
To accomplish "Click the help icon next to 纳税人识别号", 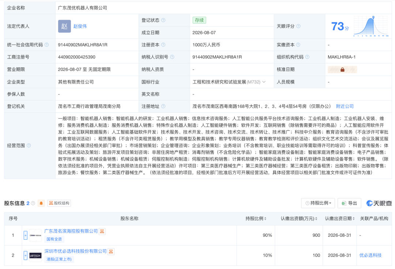I will click(172, 57).
